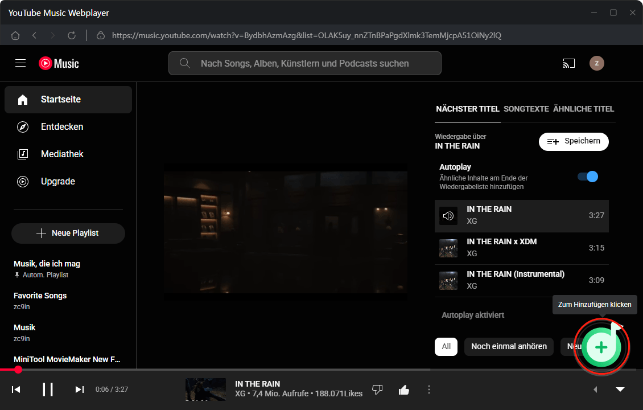Open the ÄHNLICHE TITEL tab

(x=584, y=109)
